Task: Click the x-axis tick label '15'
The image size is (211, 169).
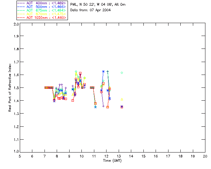Action: [143, 156]
